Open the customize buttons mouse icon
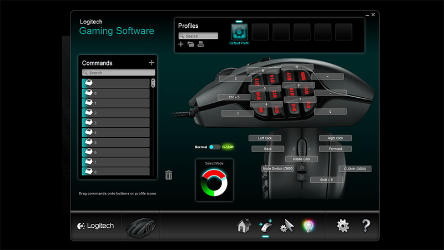444x250 pixels. click(x=265, y=226)
